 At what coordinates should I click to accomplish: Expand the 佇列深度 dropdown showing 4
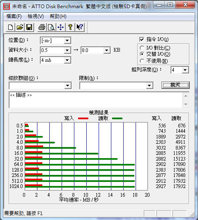[185, 70]
